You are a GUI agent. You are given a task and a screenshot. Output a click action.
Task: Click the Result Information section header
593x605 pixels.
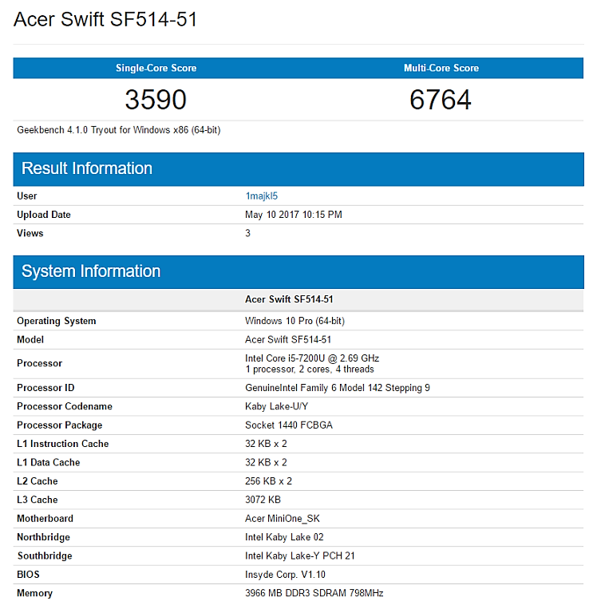[x=87, y=168]
